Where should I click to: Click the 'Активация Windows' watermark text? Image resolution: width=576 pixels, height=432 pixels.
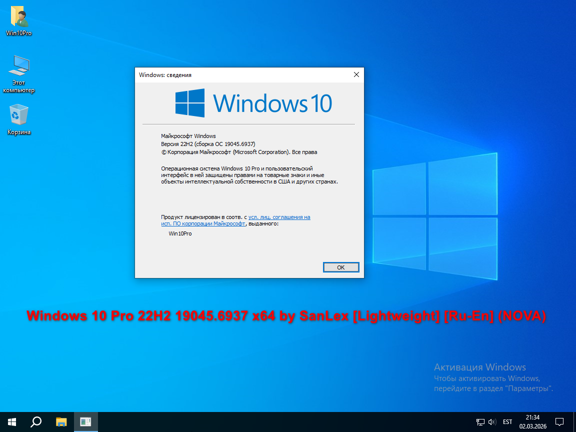[x=479, y=367]
